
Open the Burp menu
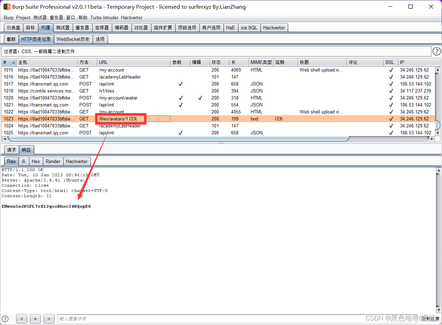(x=8, y=17)
